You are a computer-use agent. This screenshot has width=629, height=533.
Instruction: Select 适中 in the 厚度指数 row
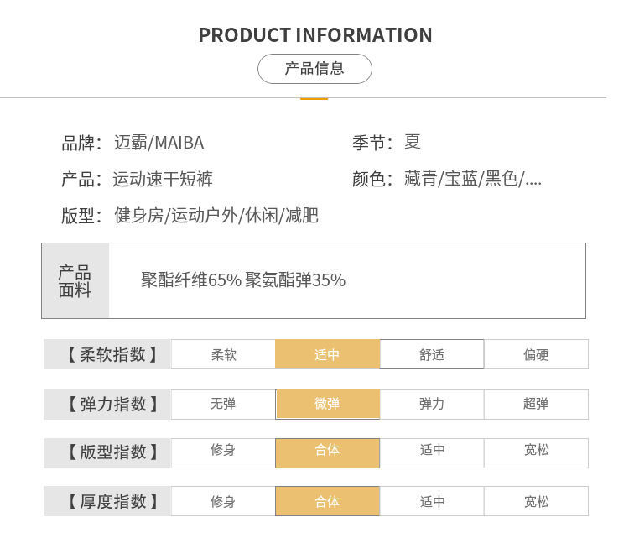(432, 501)
